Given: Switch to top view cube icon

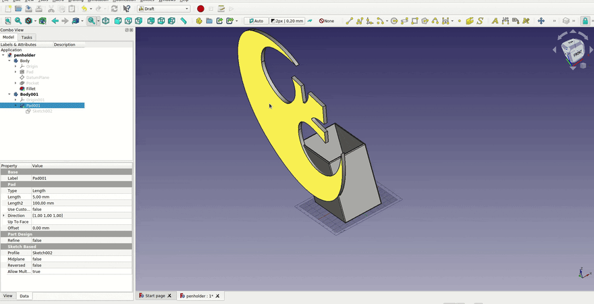Looking at the screenshot, I should [128, 21].
